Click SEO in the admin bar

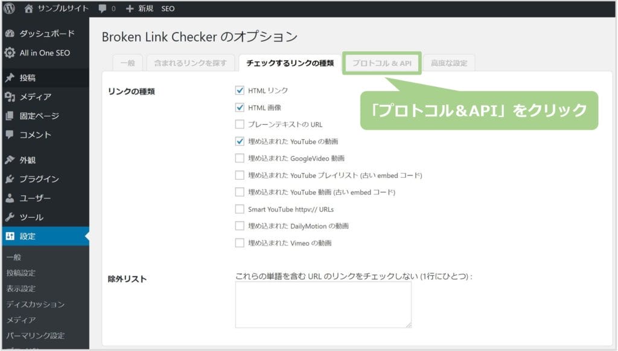(168, 9)
